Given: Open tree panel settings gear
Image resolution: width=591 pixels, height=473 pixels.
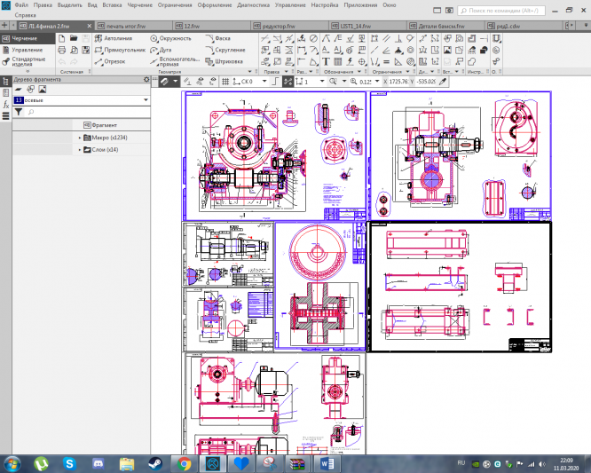Looking at the screenshot, I should (147, 80).
